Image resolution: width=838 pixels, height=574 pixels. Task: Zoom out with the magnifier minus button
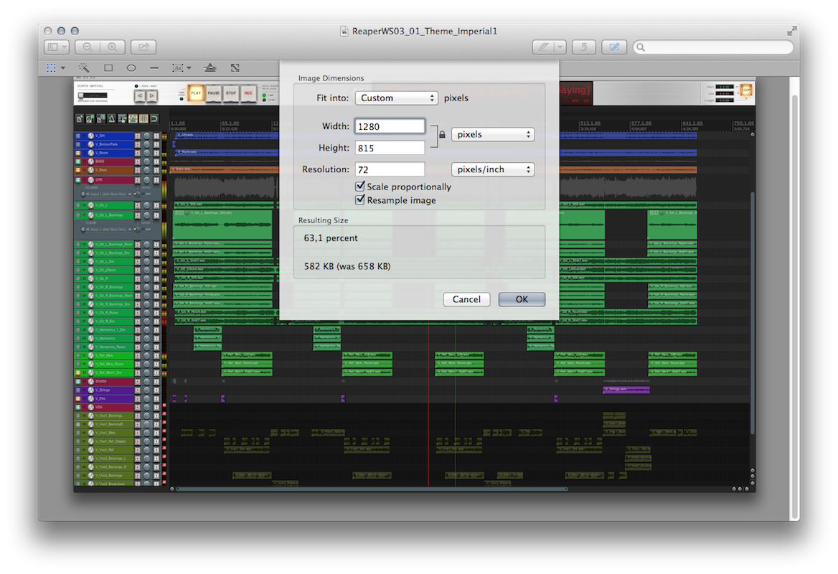click(87, 47)
